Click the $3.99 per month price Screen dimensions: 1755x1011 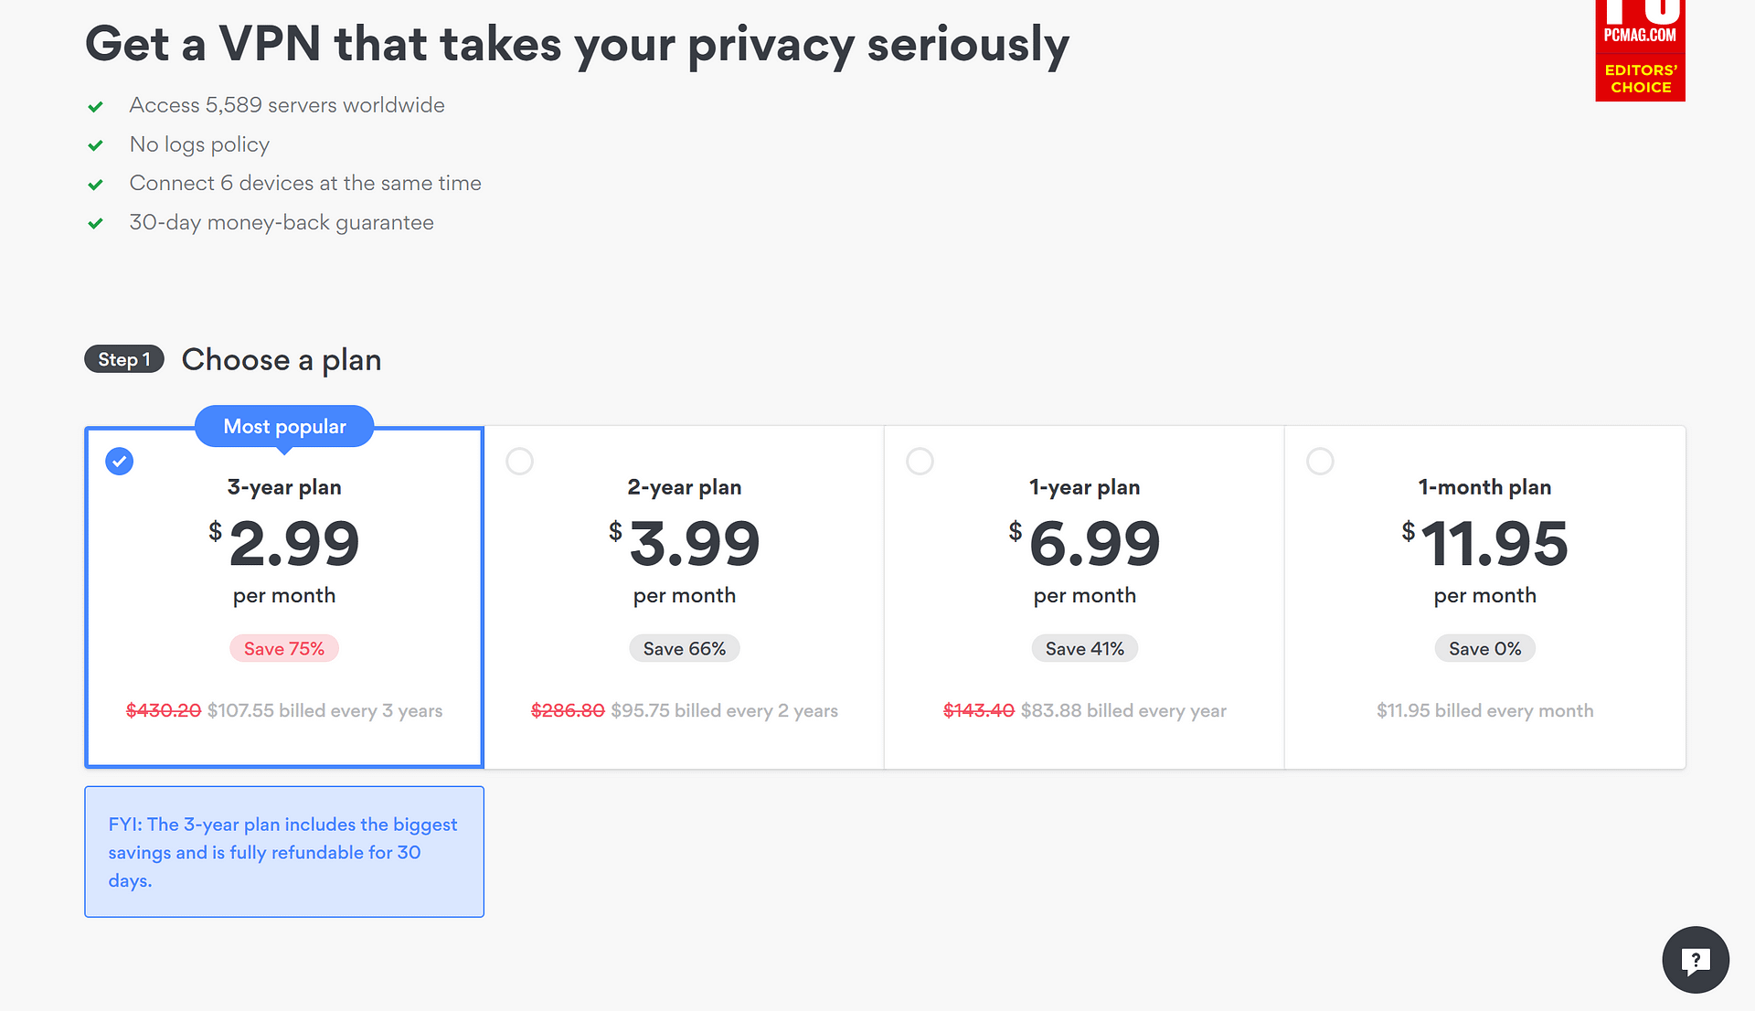tap(685, 559)
